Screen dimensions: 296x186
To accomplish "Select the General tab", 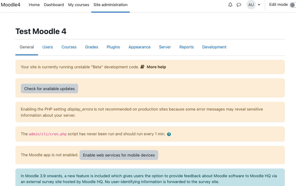I will pyautogui.click(x=27, y=47).
